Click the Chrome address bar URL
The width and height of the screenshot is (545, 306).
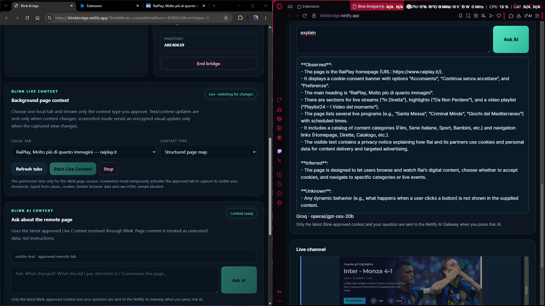pos(132,18)
